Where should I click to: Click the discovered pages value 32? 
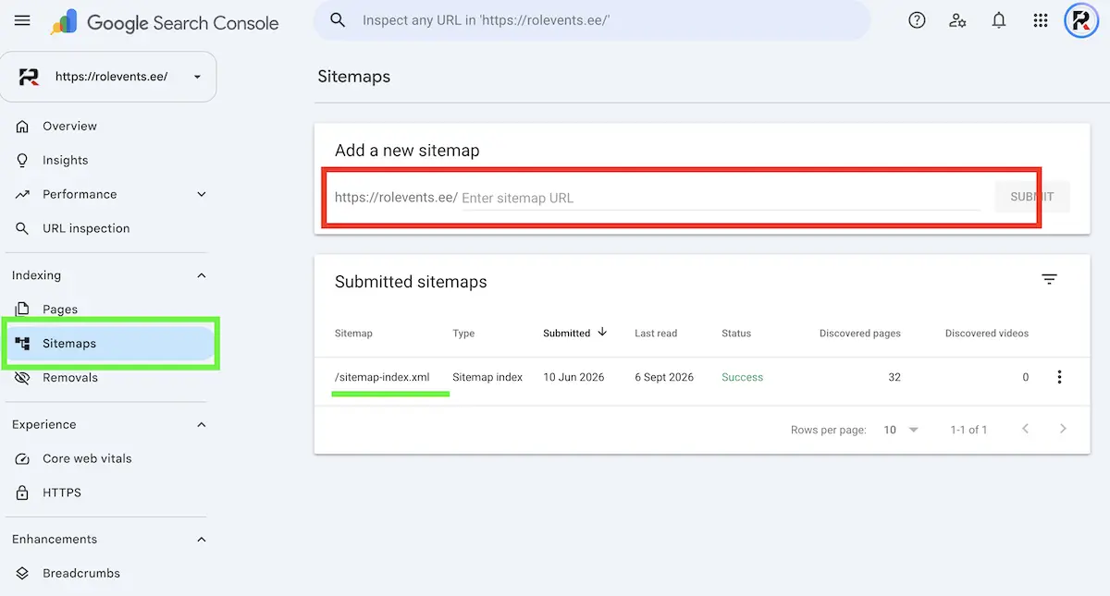click(x=894, y=377)
